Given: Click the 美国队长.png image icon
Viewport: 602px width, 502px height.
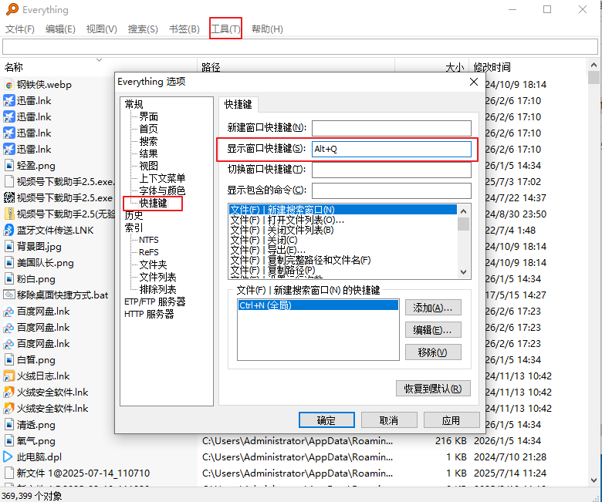Looking at the screenshot, I should (x=8, y=263).
